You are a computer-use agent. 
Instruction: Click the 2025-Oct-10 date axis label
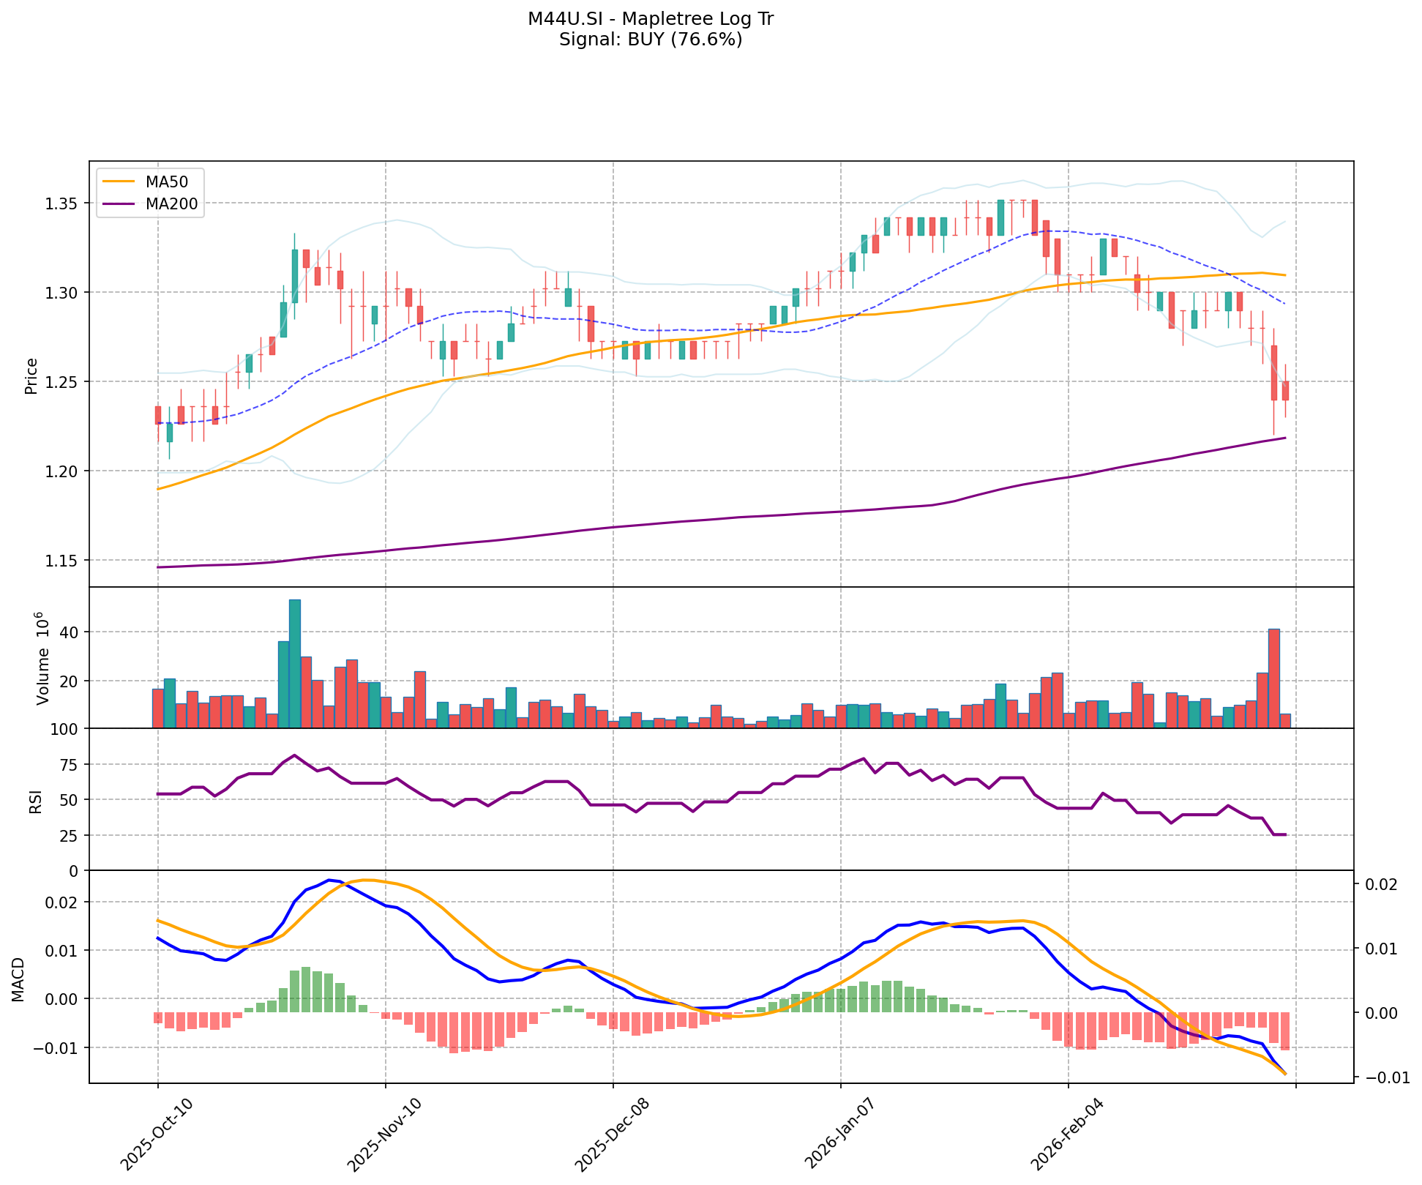point(158,1133)
